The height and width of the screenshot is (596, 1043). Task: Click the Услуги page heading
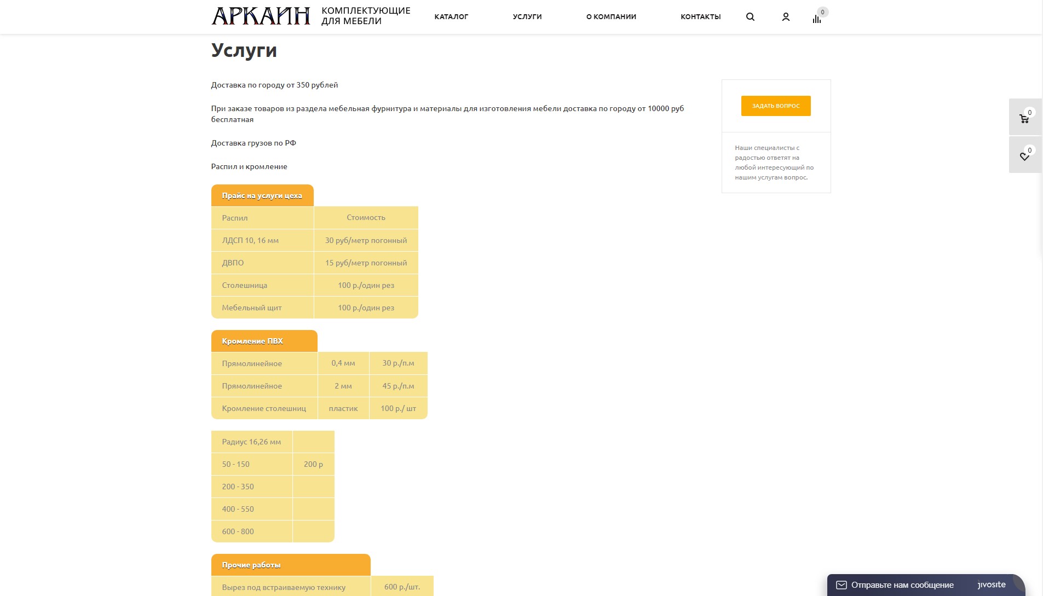(x=244, y=50)
